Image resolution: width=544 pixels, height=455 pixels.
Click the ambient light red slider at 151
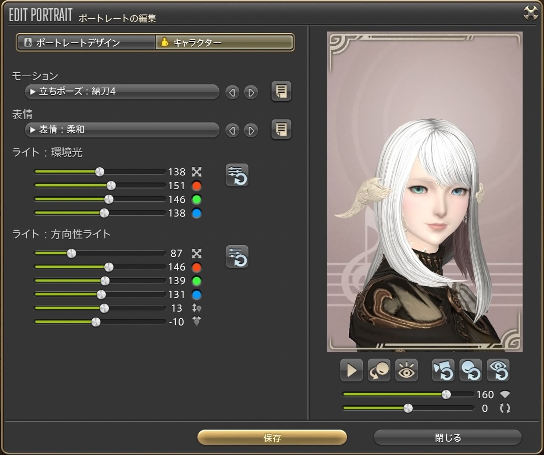110,186
